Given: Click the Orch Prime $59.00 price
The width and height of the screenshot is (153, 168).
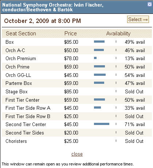Looking at the screenshot, I should click(x=71, y=67).
